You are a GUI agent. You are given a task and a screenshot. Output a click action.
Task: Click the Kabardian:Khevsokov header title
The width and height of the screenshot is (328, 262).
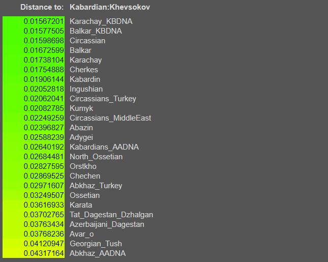[110, 7]
